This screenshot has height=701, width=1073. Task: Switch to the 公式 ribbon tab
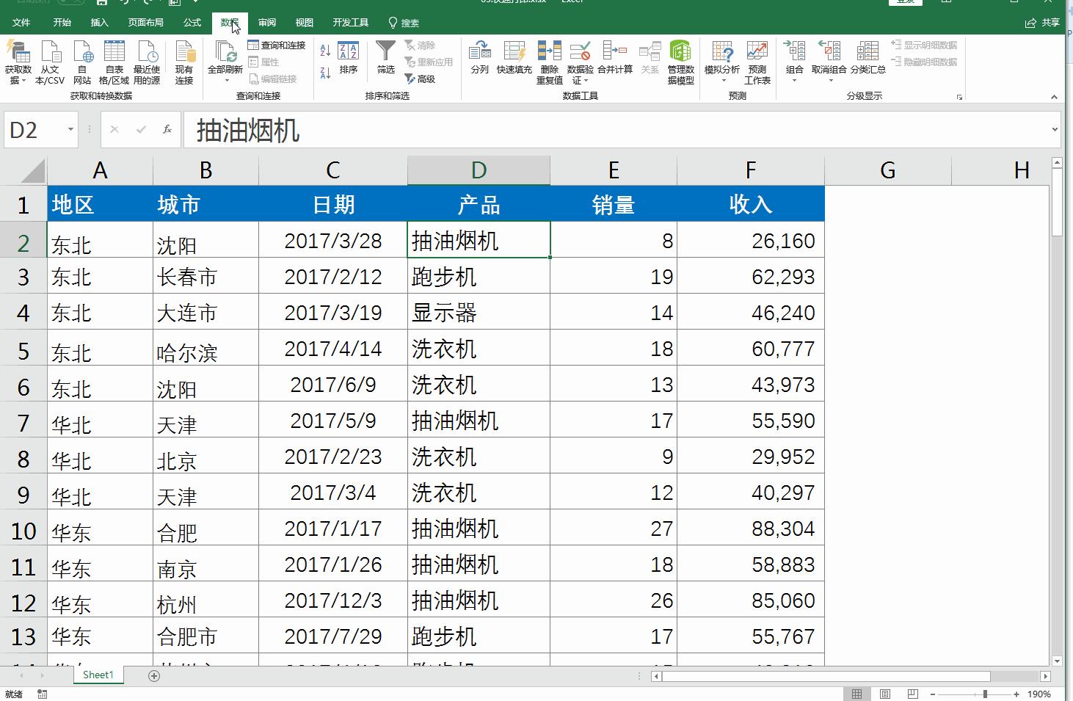[x=192, y=22]
